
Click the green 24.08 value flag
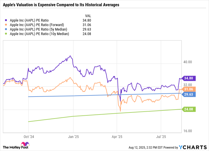click(190, 109)
